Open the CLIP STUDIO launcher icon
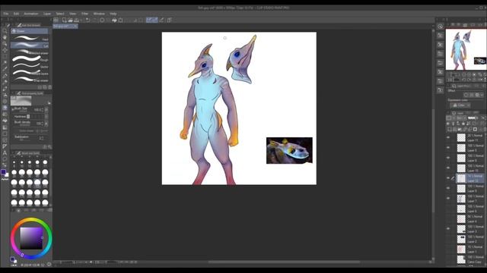Viewport: 487px width, 273px height. click(x=56, y=20)
